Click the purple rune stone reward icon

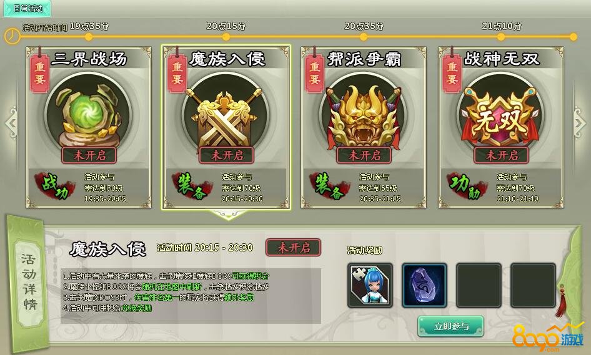coord(424,285)
